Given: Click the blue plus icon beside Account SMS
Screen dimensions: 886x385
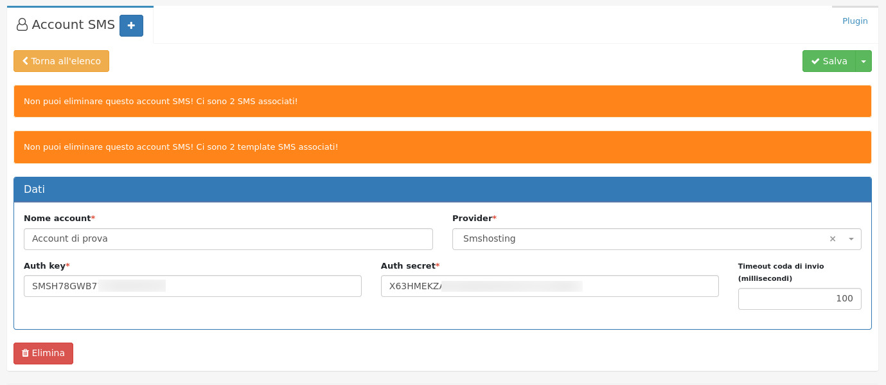Looking at the screenshot, I should click(131, 26).
